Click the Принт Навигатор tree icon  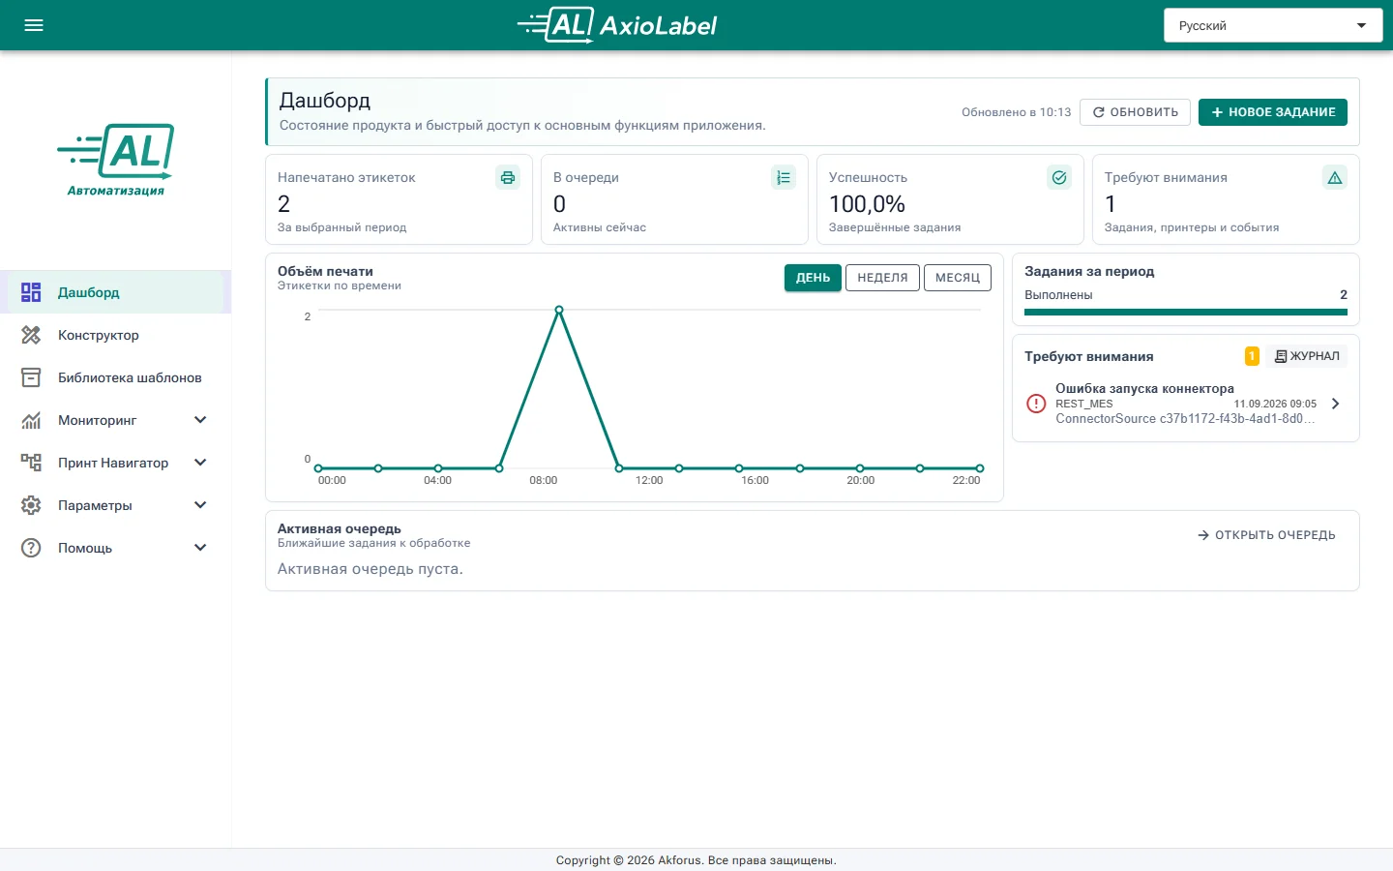[31, 463]
